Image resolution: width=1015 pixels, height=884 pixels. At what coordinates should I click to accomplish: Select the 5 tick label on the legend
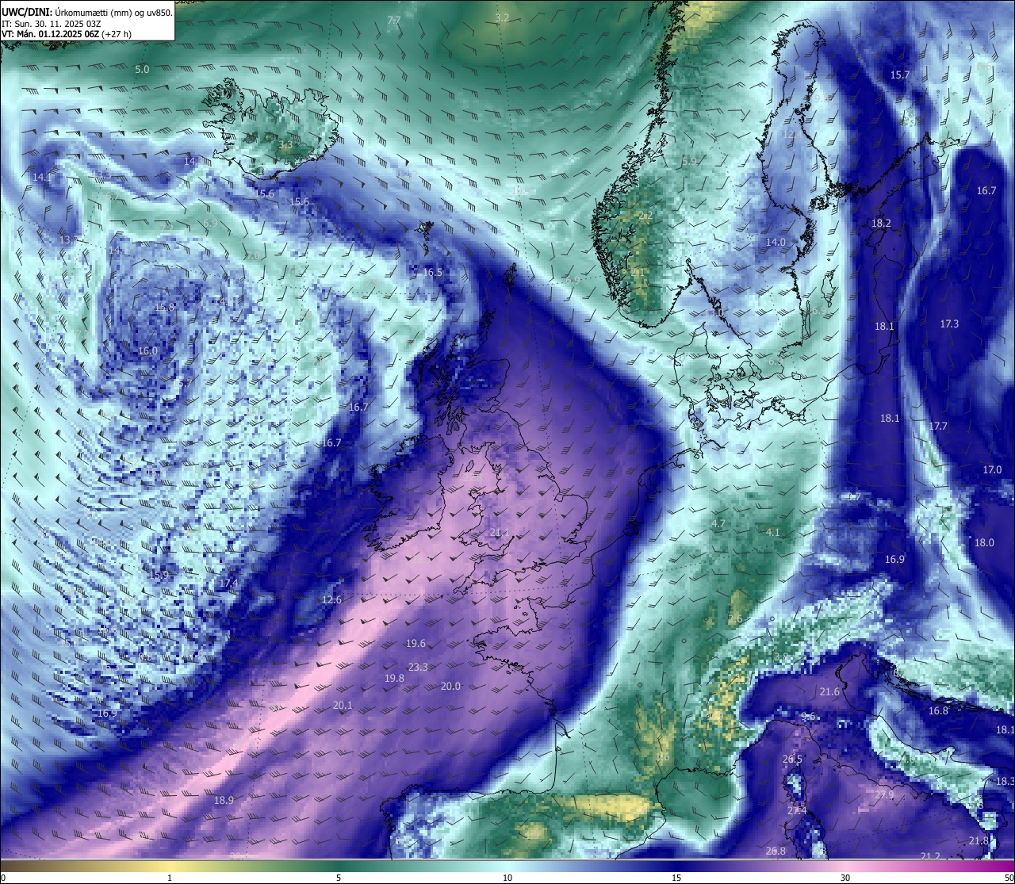tap(339, 878)
